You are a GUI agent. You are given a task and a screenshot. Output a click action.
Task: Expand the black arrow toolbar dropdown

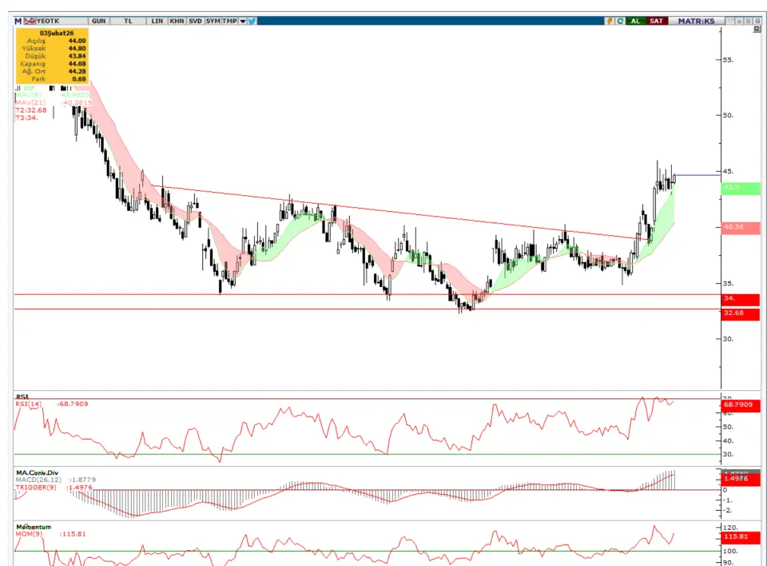tap(243, 20)
